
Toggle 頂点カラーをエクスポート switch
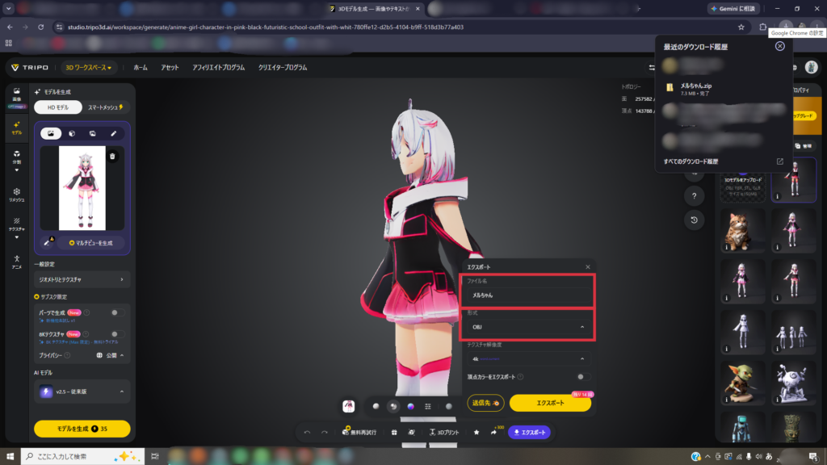pyautogui.click(x=583, y=377)
